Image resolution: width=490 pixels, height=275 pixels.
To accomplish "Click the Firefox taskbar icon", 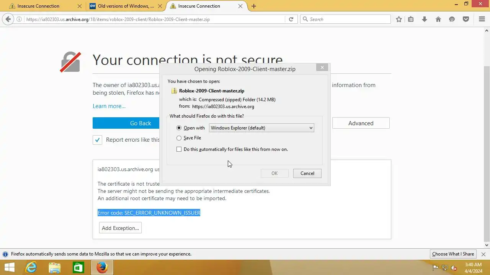I will (102, 267).
